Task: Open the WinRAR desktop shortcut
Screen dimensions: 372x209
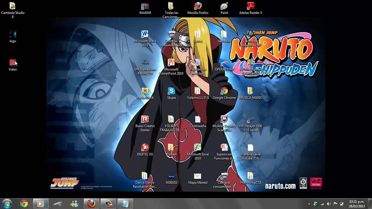Action: pyautogui.click(x=145, y=8)
